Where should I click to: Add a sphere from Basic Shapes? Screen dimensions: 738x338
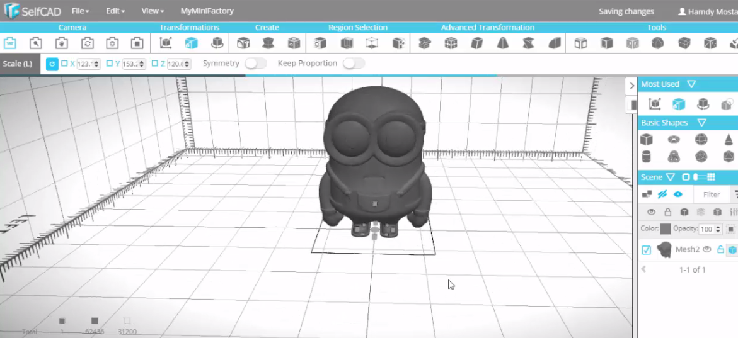click(701, 139)
